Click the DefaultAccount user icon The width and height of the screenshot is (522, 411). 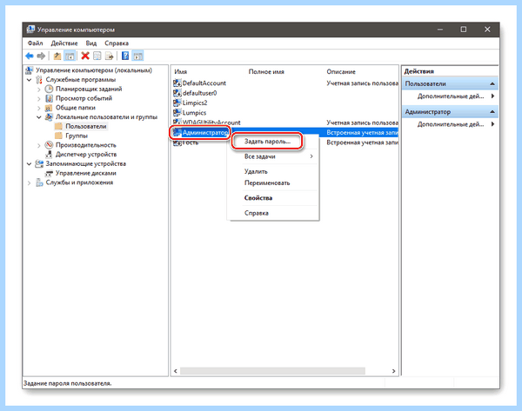(177, 83)
